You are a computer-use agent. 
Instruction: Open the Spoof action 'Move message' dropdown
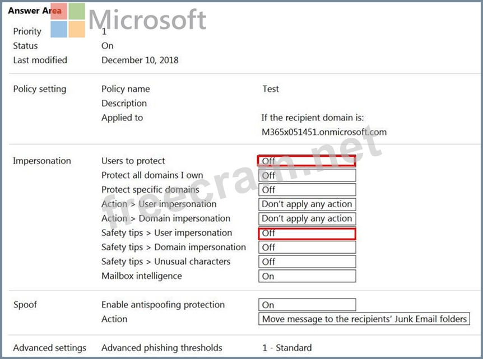(x=364, y=319)
